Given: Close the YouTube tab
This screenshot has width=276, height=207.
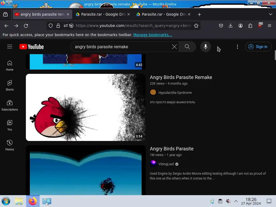Looking at the screenshot, I should (x=68, y=14).
